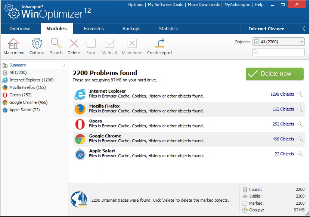The image size is (310, 217).
Task: Click the Occupy pie chart icon
Action: (245, 210)
